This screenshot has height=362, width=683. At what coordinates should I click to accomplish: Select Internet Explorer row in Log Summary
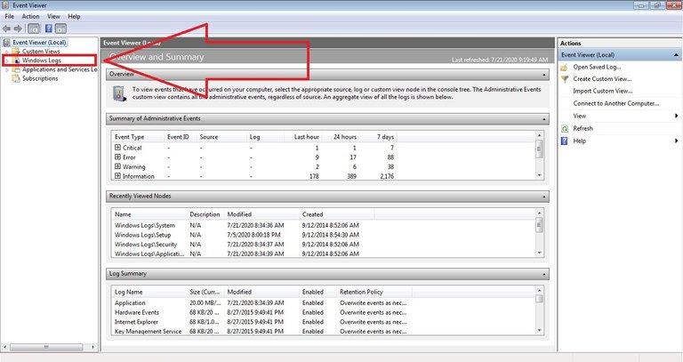(323, 322)
